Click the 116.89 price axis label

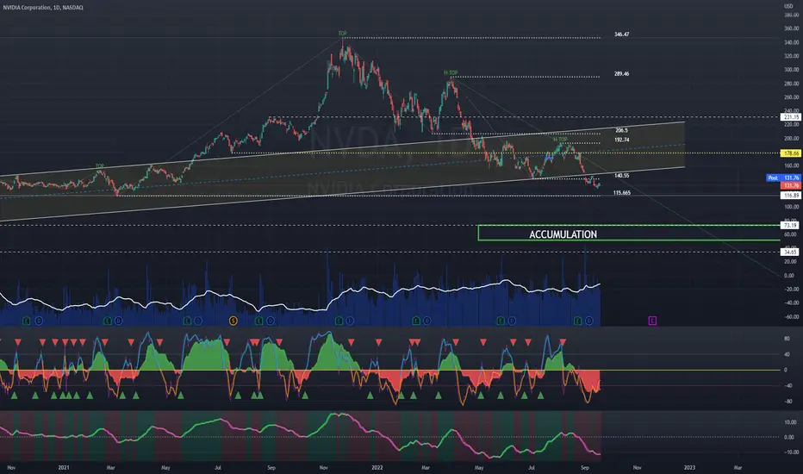point(790,196)
